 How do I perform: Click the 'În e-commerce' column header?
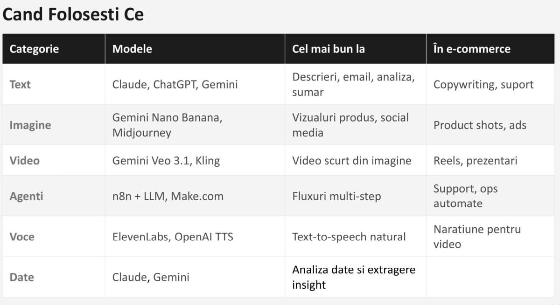point(472,49)
